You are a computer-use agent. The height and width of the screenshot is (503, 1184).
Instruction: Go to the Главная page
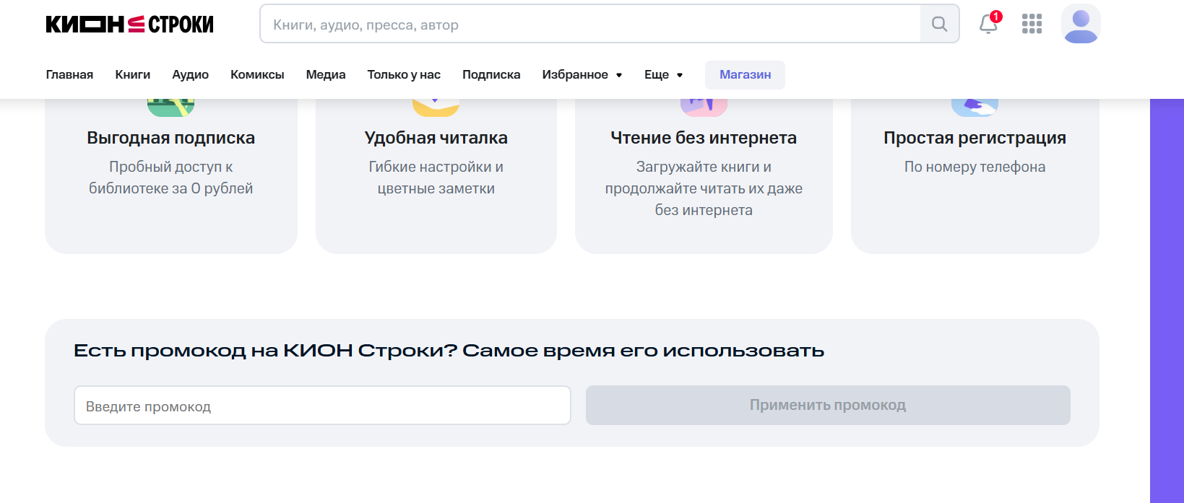[x=69, y=74]
